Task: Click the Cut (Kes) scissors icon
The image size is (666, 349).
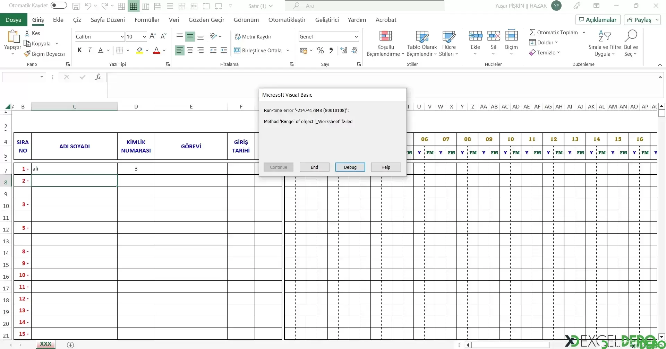Action: (x=27, y=33)
